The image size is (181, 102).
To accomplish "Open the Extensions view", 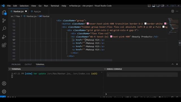I will coord(4,45).
